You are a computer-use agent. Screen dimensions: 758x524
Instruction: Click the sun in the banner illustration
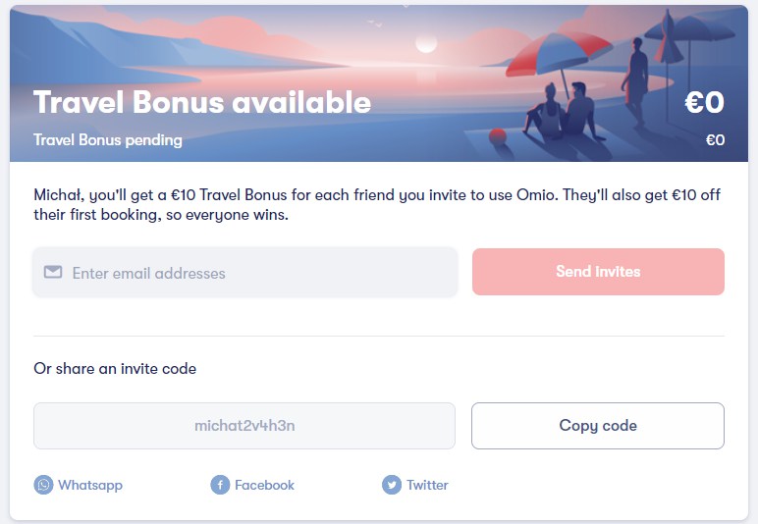pos(426,43)
